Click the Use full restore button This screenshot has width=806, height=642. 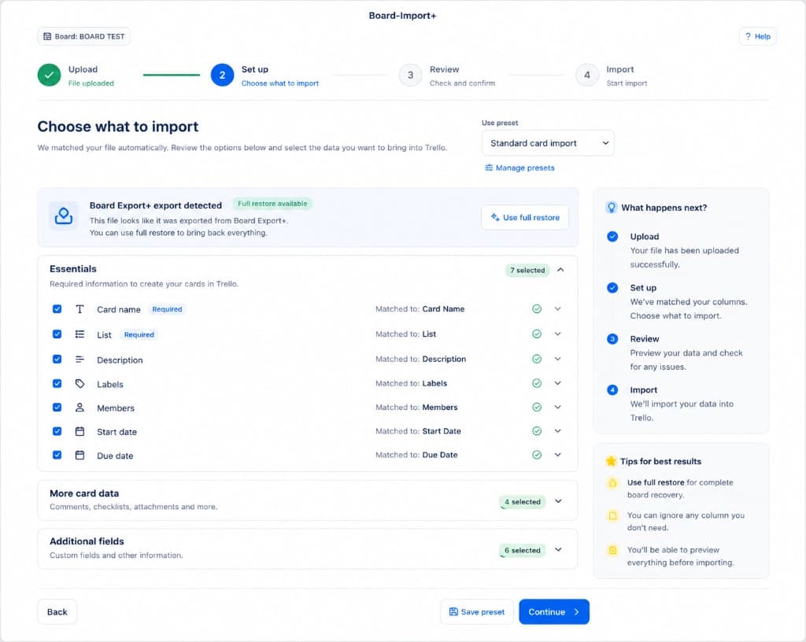(525, 217)
